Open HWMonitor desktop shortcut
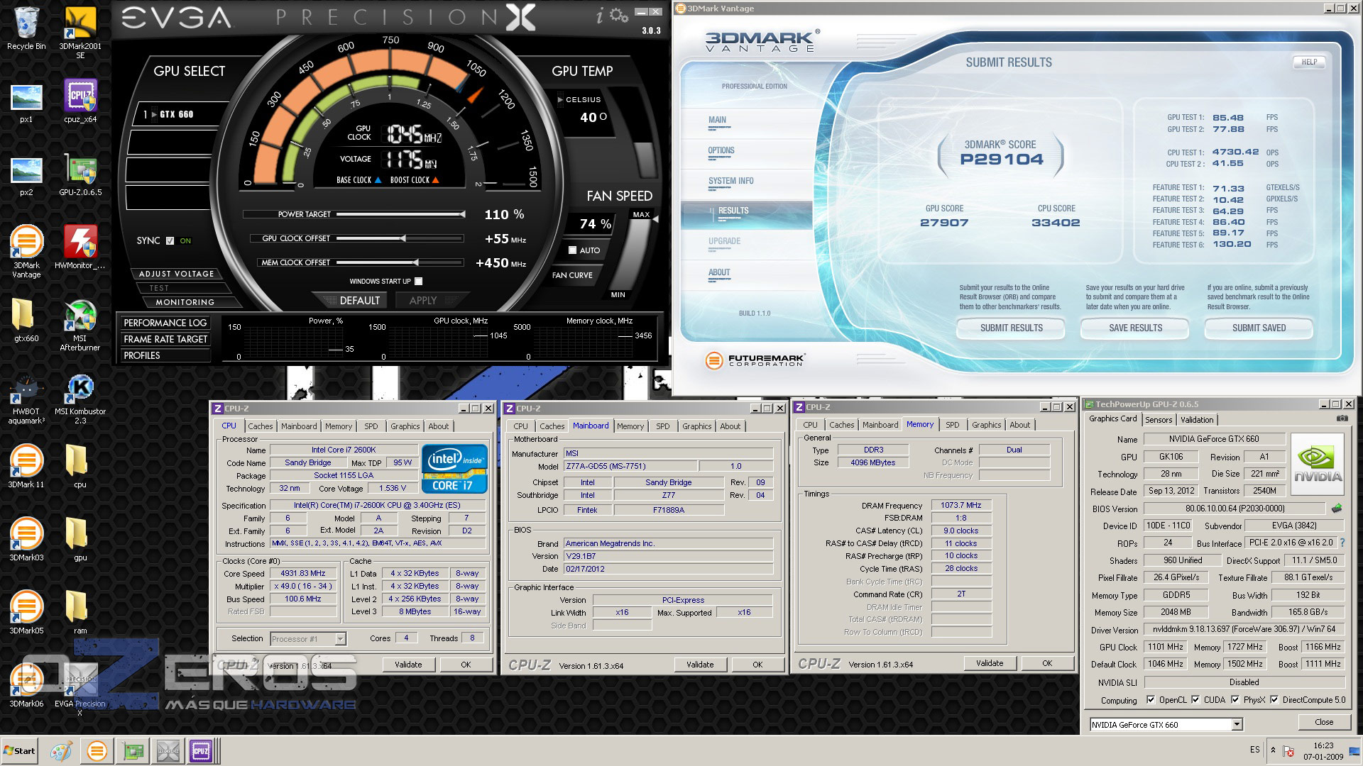The image size is (1363, 766). pyautogui.click(x=80, y=243)
